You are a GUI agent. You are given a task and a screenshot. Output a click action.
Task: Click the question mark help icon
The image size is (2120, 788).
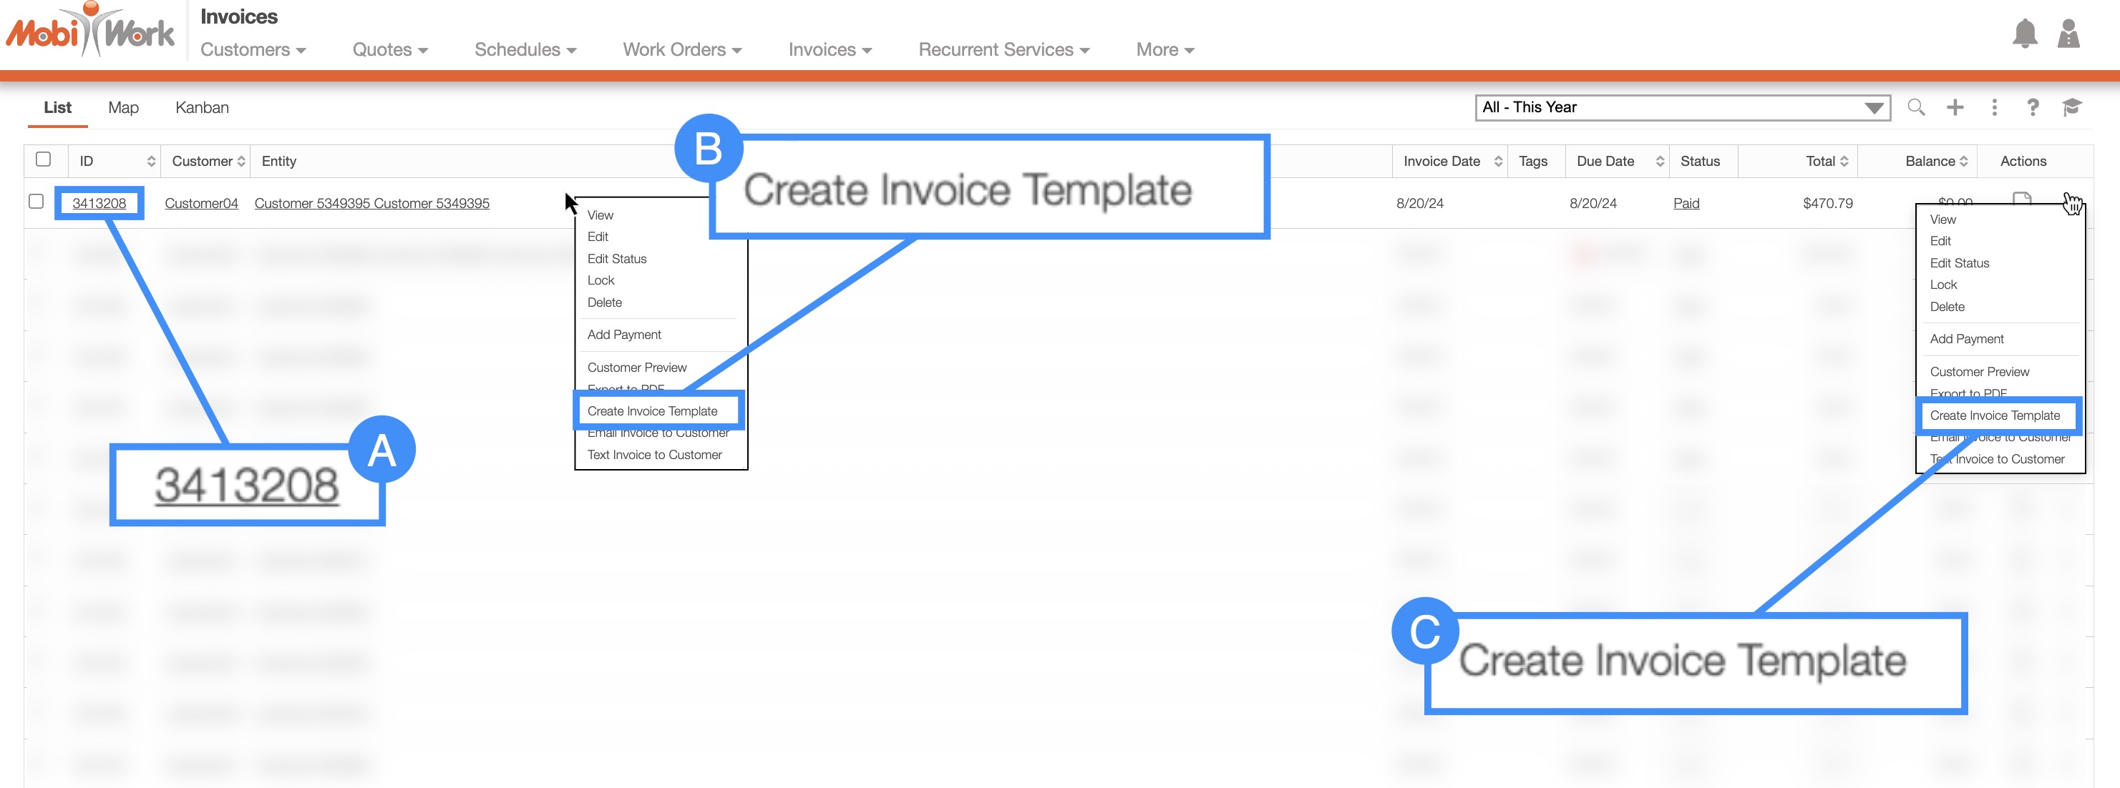point(2032,107)
